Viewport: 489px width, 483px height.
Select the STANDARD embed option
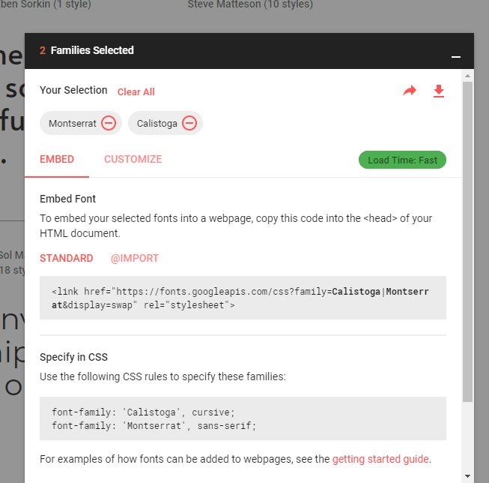[x=67, y=258]
